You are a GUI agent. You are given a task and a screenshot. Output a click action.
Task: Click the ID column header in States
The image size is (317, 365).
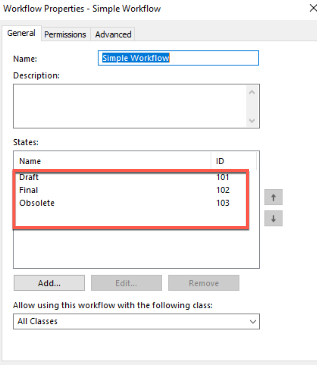click(x=234, y=161)
